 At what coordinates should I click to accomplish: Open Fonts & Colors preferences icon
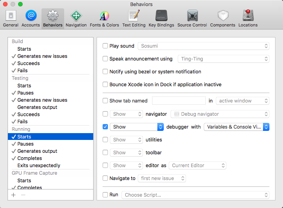coord(104,16)
